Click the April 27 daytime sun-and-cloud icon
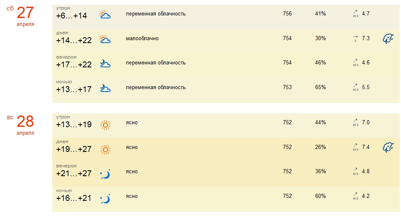401x218 pixels. click(105, 40)
